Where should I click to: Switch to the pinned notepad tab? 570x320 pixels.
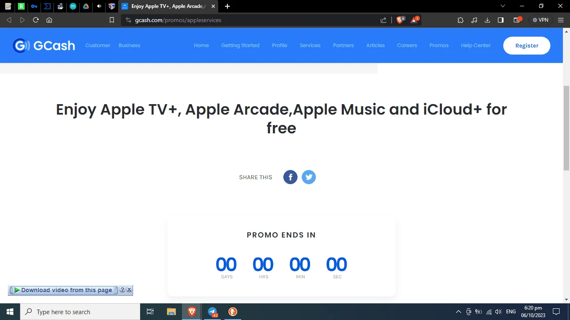8,6
